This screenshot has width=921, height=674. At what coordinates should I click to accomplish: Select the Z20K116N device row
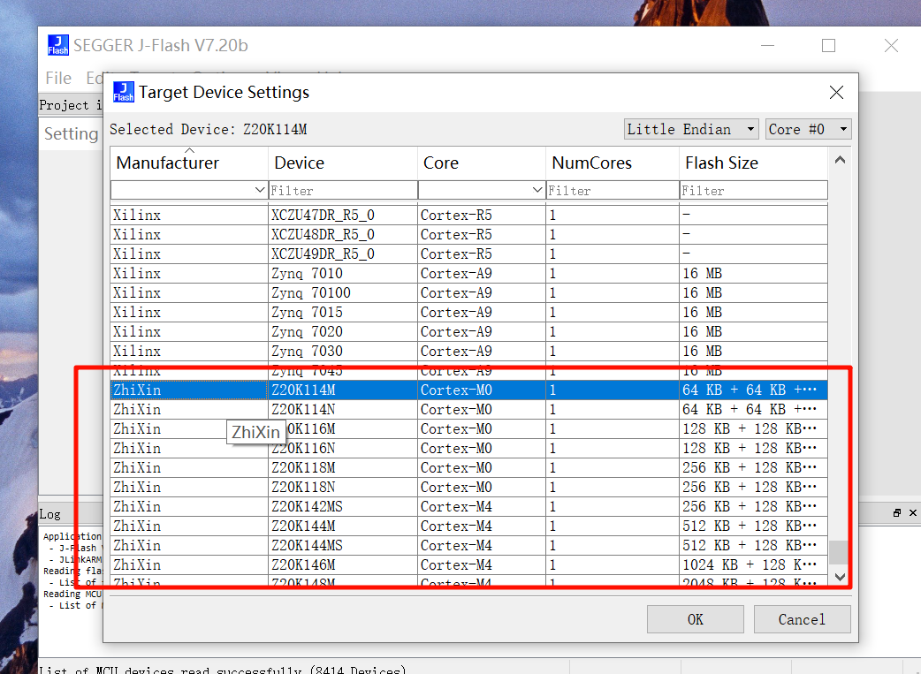point(468,448)
